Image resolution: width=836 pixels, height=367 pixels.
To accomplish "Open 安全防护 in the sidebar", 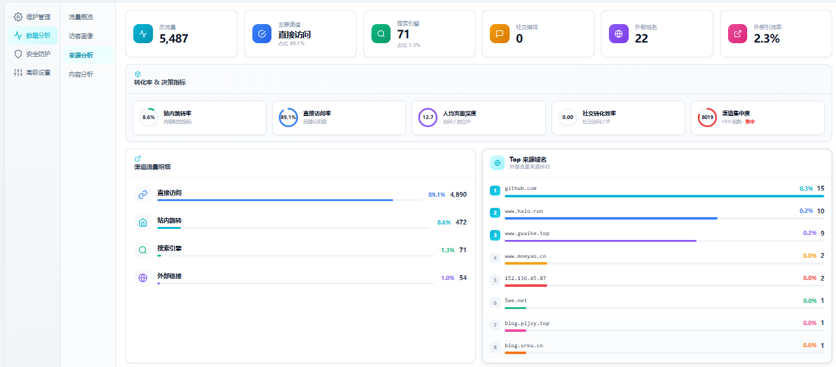I will point(33,54).
